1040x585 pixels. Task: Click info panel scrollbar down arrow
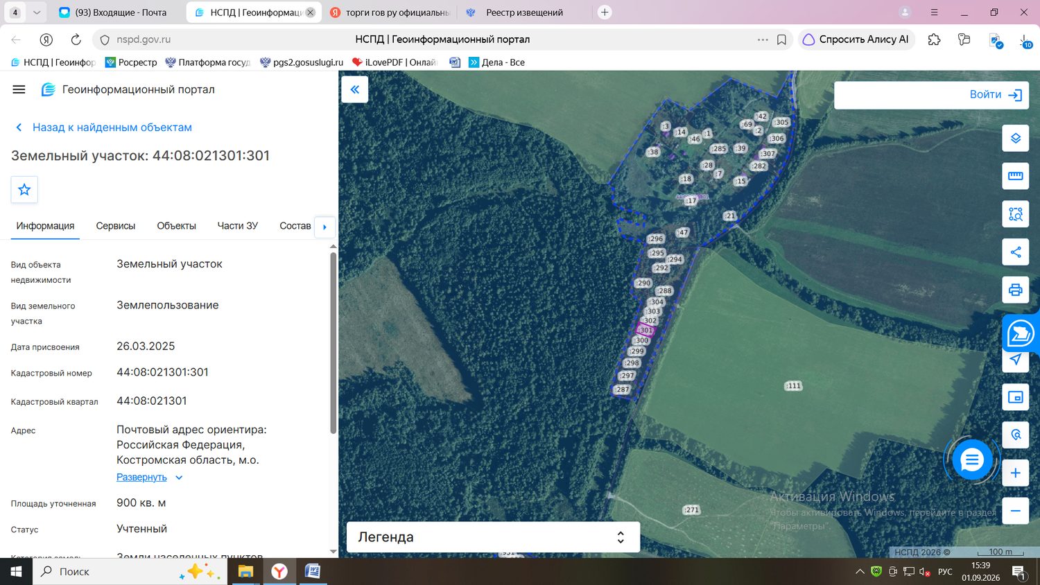333,552
